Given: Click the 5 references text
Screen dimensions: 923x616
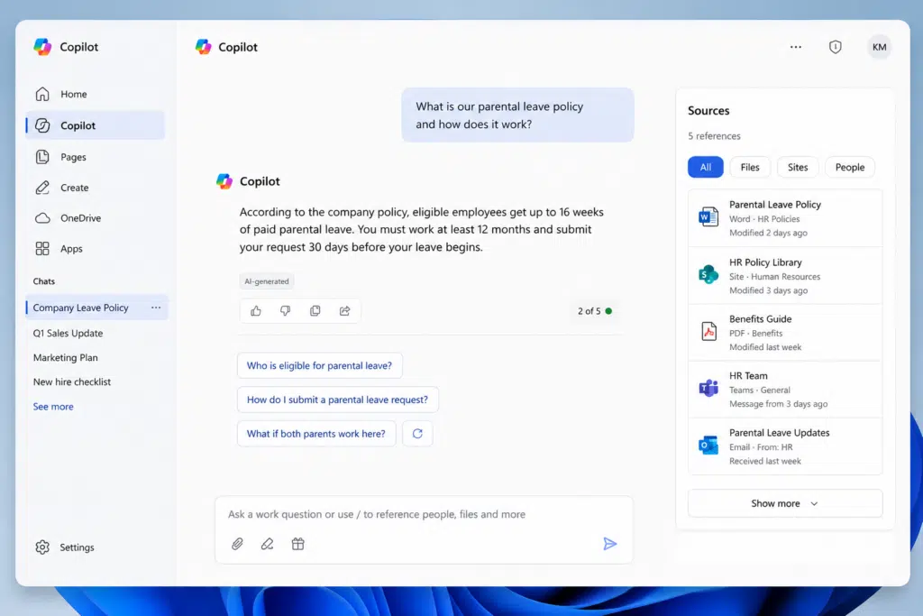Looking at the screenshot, I should (x=714, y=136).
